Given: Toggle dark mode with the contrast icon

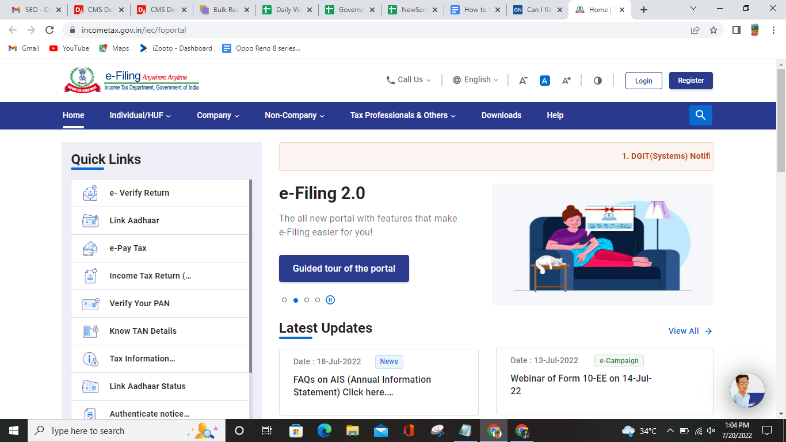Looking at the screenshot, I should click(597, 80).
